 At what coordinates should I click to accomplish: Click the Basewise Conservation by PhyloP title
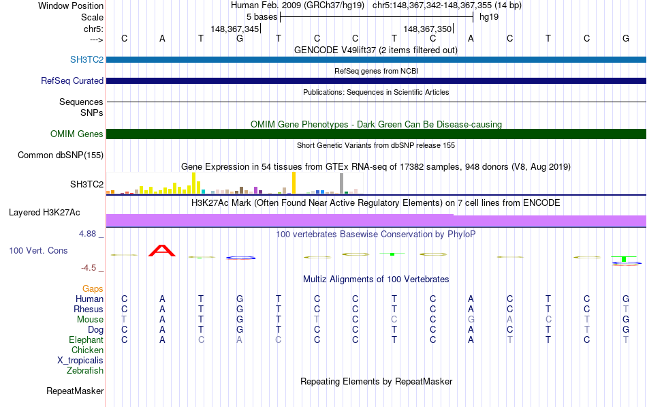(376, 235)
